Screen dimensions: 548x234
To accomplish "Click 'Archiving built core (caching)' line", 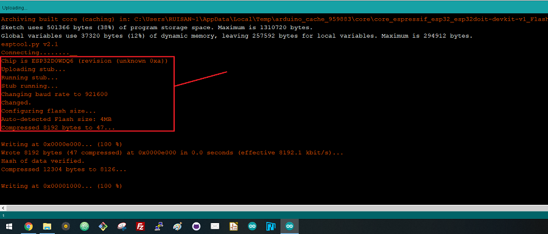I will pos(274,19).
